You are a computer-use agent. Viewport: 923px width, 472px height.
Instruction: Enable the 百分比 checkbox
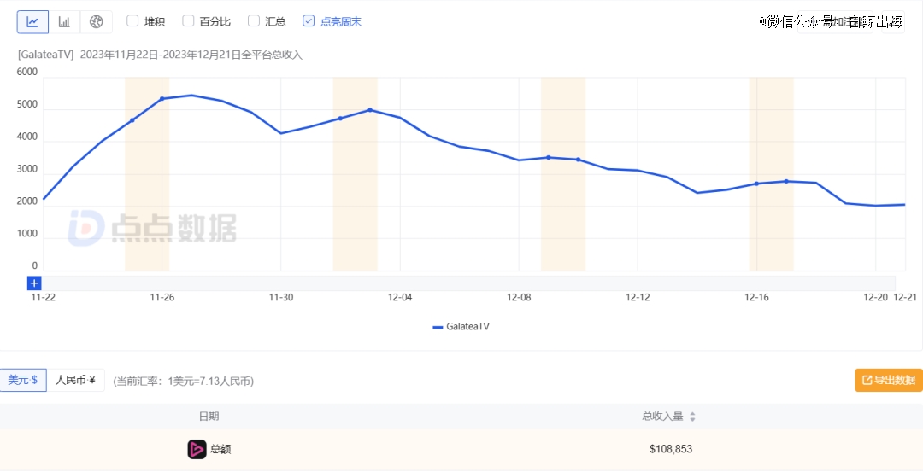(188, 21)
